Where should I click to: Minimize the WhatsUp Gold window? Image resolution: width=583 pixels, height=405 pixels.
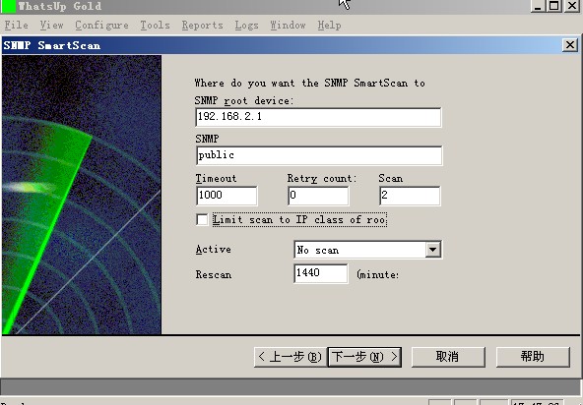point(538,6)
